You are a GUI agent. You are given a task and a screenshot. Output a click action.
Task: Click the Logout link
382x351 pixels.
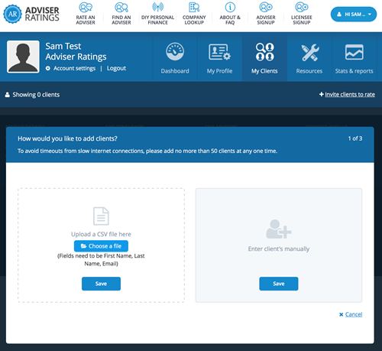point(116,68)
